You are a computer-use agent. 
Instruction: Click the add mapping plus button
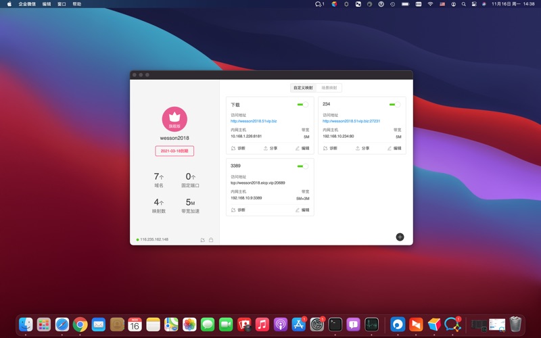pyautogui.click(x=400, y=237)
